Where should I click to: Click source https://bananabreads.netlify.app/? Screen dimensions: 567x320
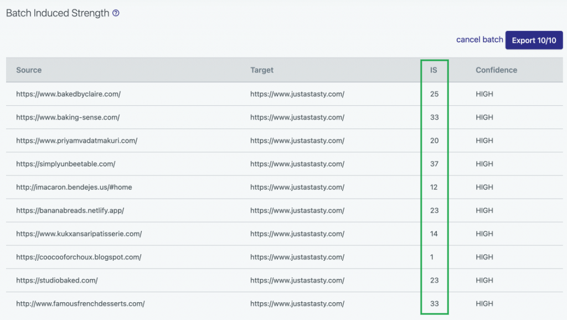(70, 210)
